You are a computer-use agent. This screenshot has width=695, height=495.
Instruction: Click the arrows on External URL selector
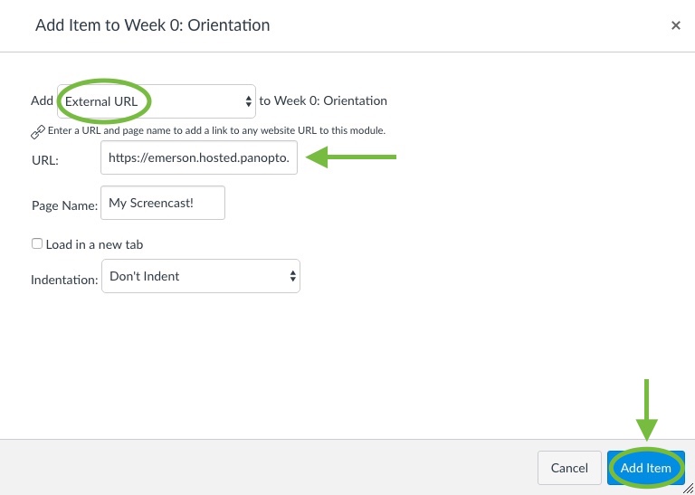point(248,101)
